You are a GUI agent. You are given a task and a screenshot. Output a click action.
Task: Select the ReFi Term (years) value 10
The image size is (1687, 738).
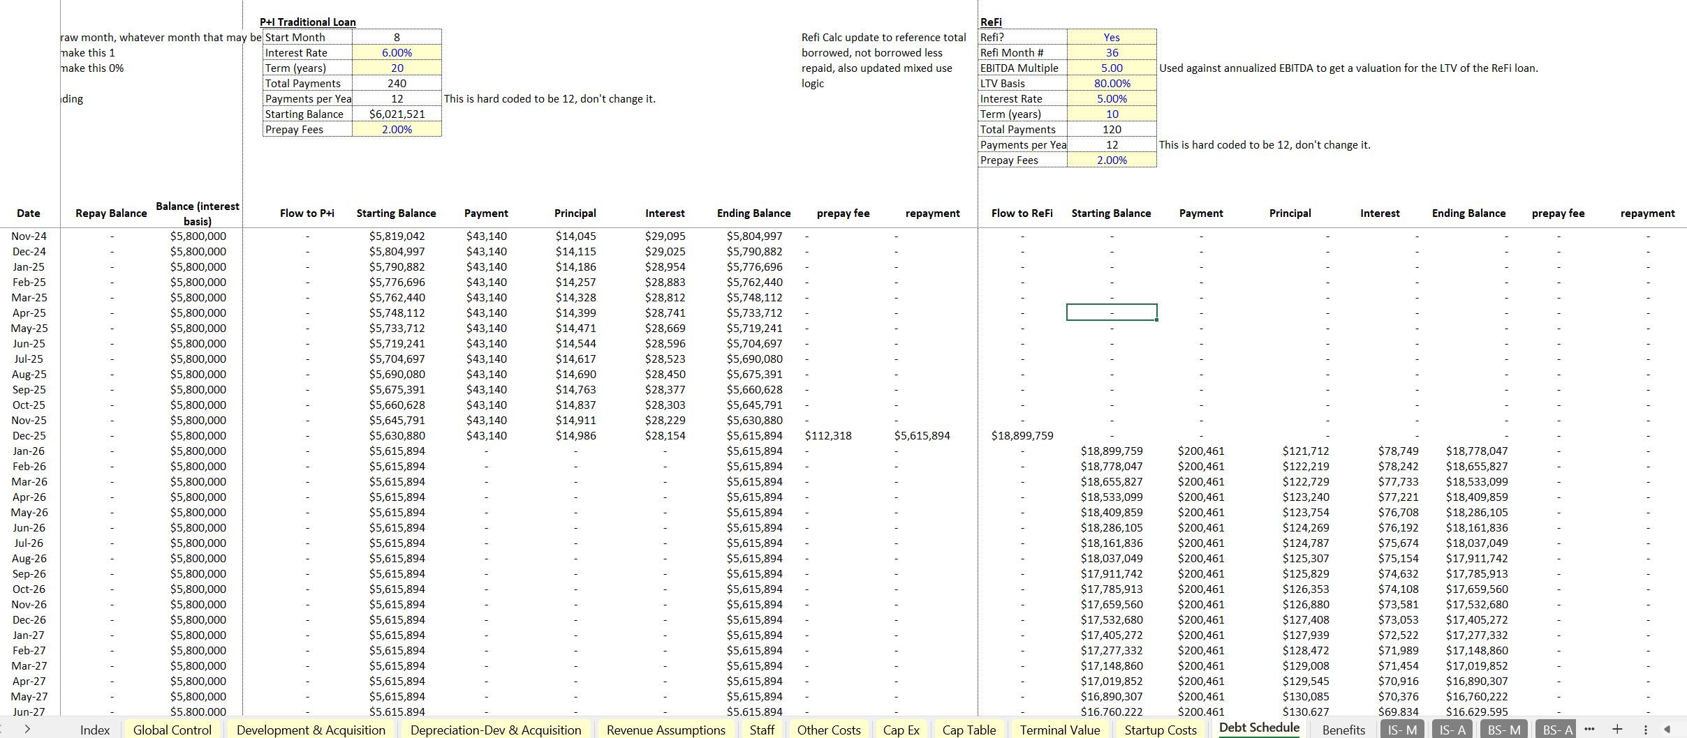1112,114
